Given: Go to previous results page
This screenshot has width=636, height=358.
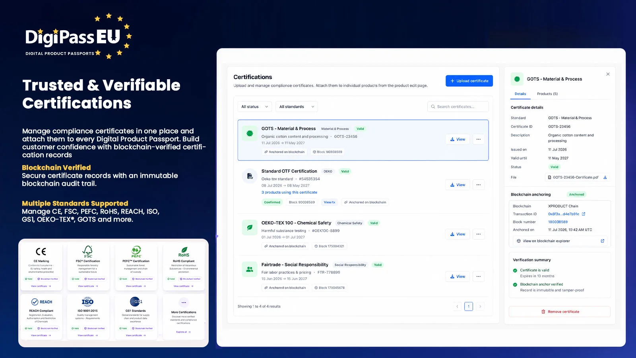Looking at the screenshot, I should point(457,306).
